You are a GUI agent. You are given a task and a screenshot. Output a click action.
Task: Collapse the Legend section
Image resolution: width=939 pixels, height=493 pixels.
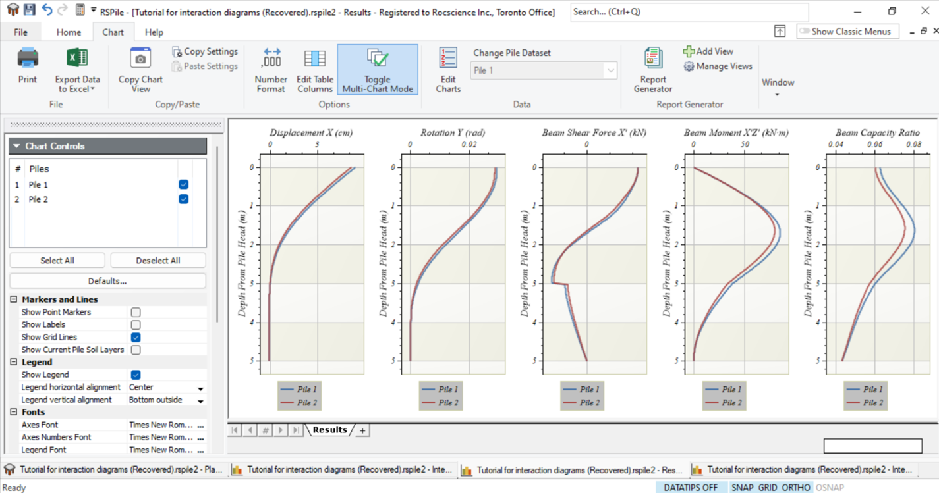click(14, 362)
